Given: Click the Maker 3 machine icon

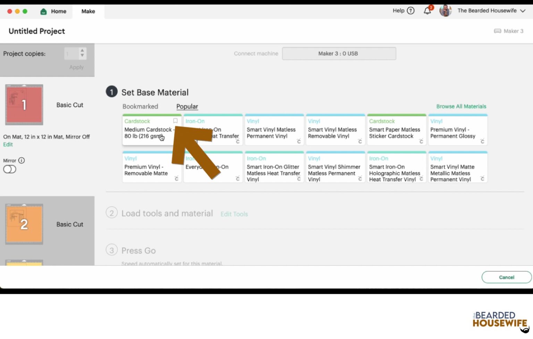Looking at the screenshot, I should point(497,31).
